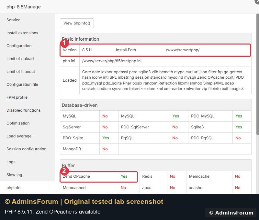Screen dimensions: 259x220
Task: Close the php-8.5 Manage dialog
Action: pos(257,1)
